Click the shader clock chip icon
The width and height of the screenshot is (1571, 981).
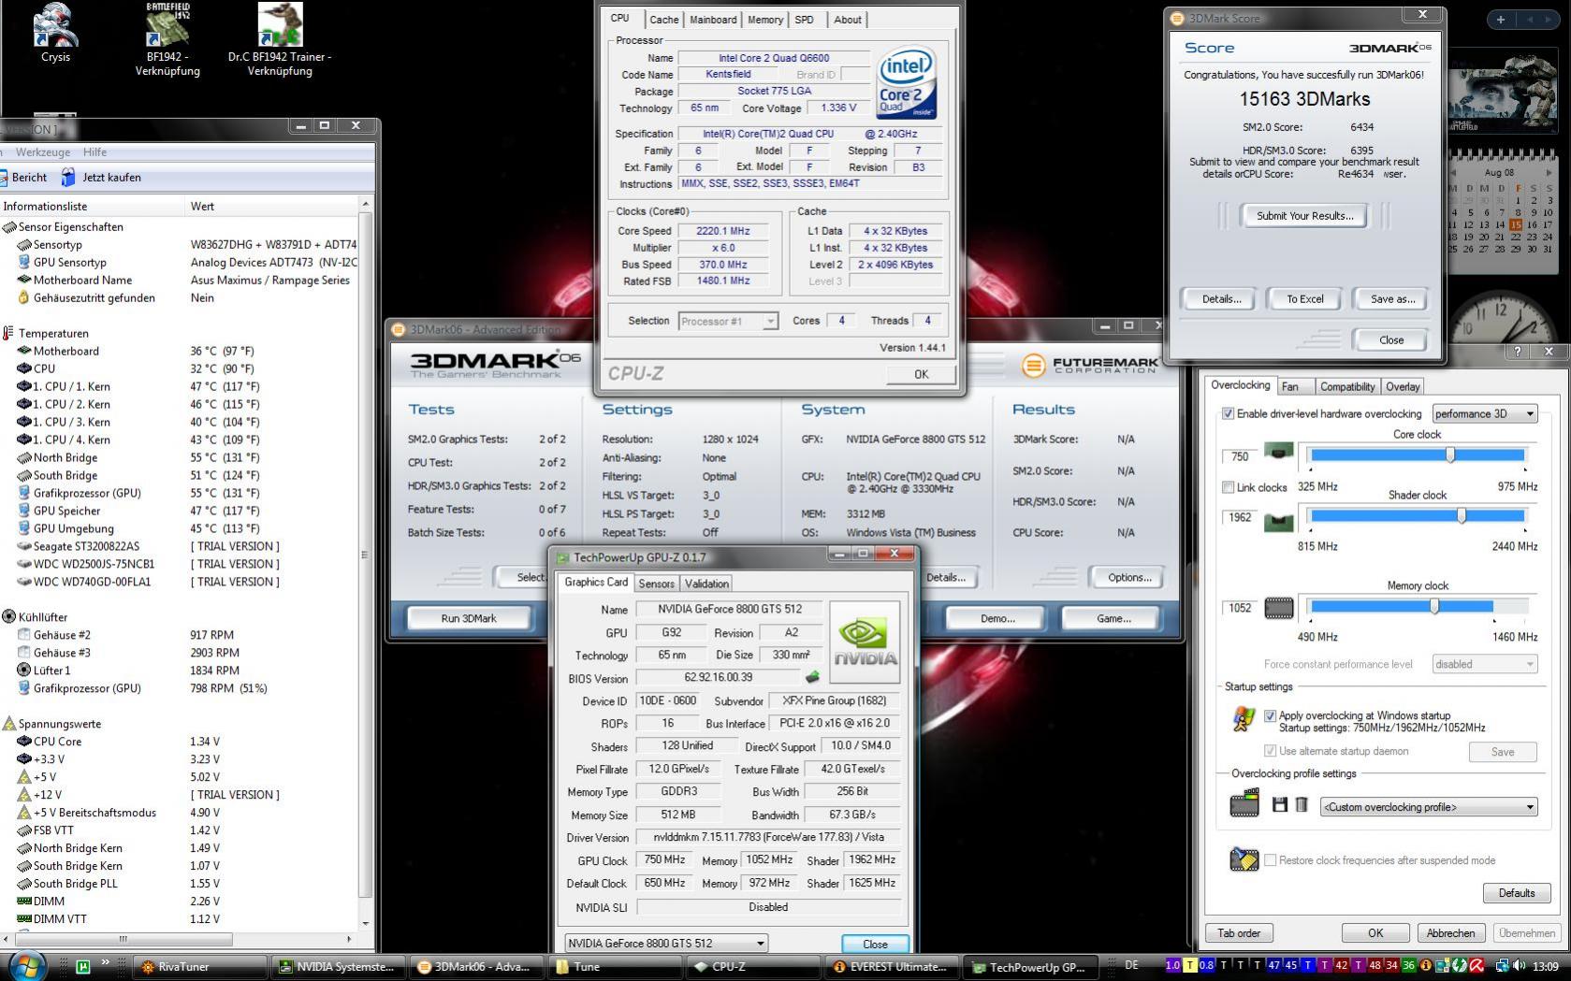coord(1278,522)
